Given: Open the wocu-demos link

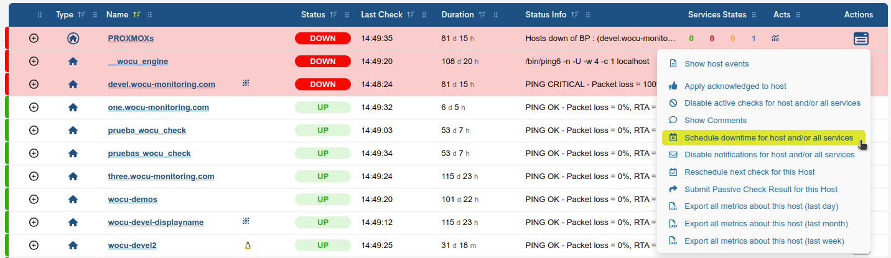Looking at the screenshot, I should click(133, 200).
